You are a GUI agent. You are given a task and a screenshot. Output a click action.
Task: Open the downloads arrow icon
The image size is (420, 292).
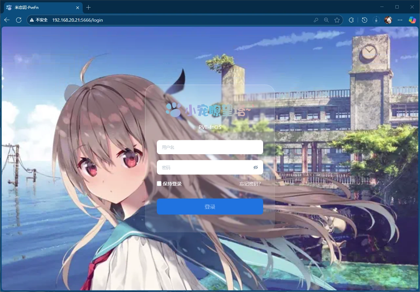pyautogui.click(x=376, y=20)
